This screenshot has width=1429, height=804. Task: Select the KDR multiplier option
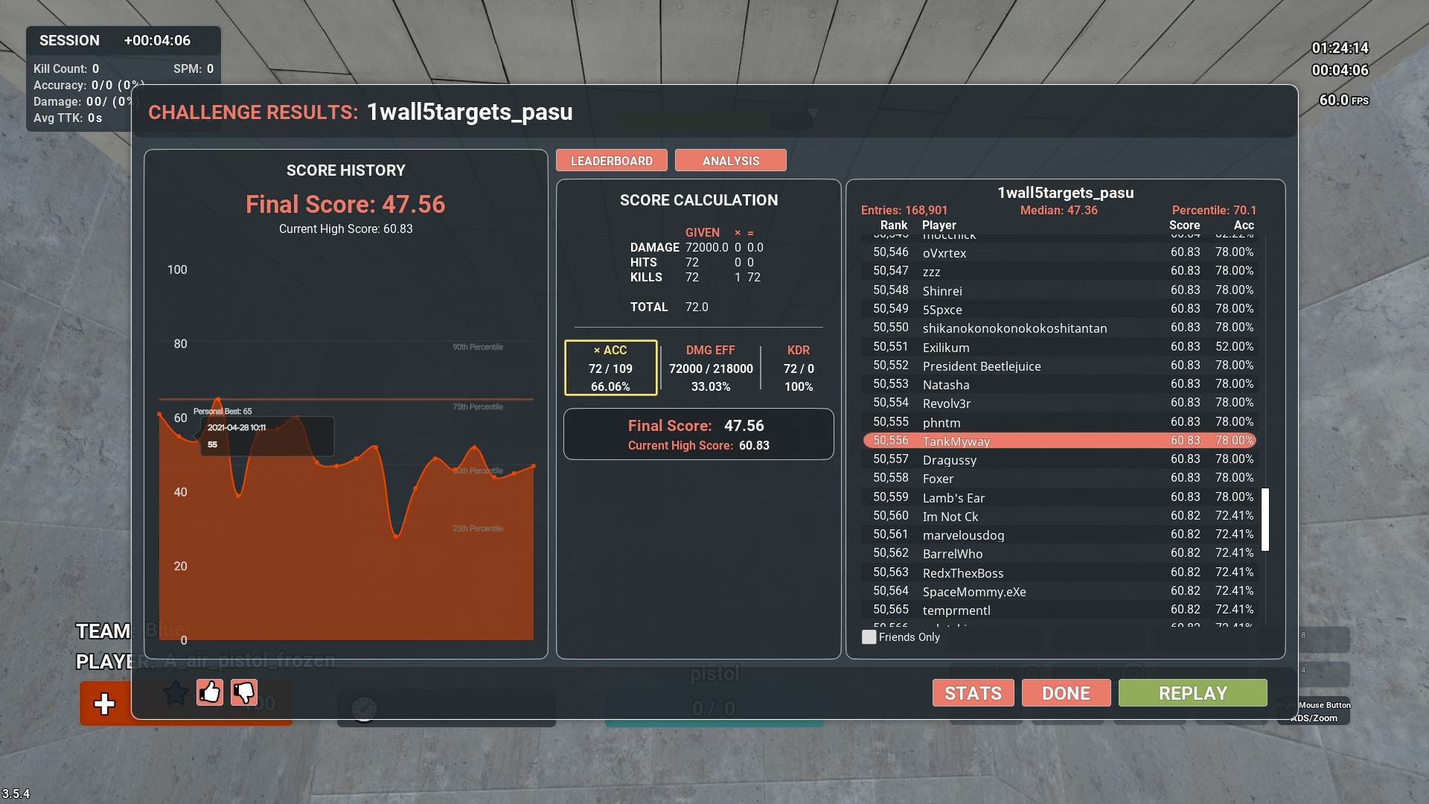point(799,368)
